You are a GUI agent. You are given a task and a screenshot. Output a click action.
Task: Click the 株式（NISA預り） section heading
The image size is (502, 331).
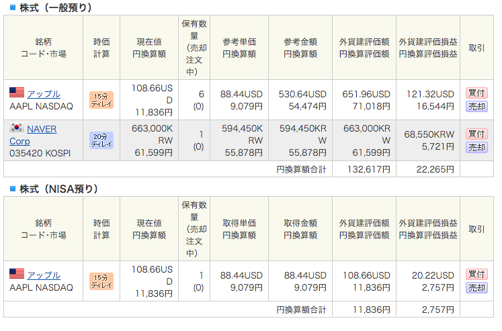(58, 189)
